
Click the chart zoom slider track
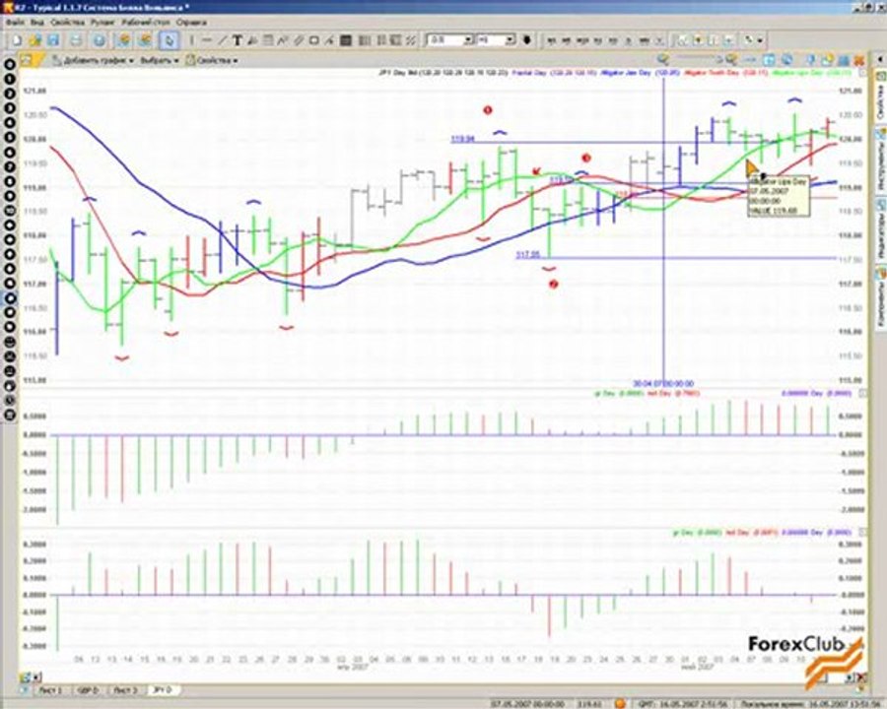(698, 59)
